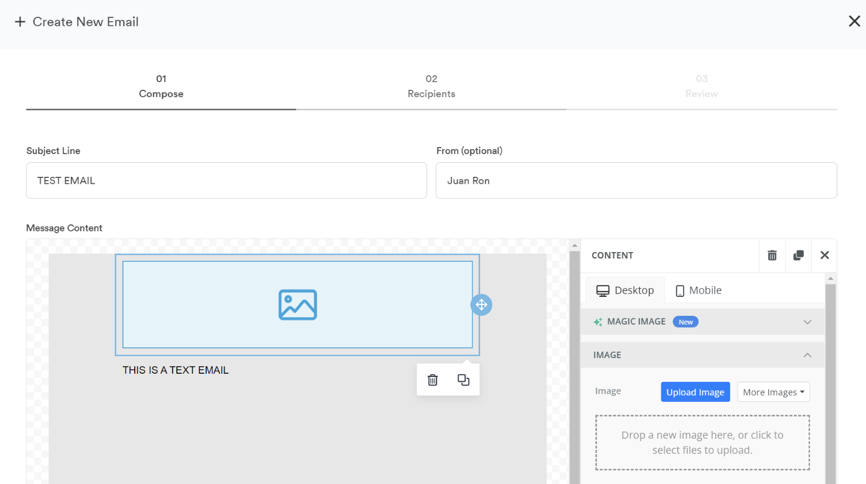The width and height of the screenshot is (866, 484).
Task: Close the Create New Email dialog
Action: (854, 21)
